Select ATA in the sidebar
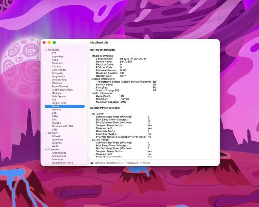The height and width of the screenshot is (207, 259). click(x=54, y=53)
